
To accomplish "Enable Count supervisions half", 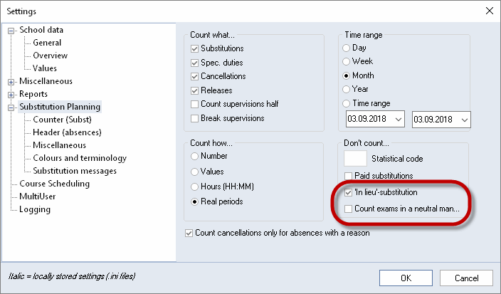I will tap(195, 104).
